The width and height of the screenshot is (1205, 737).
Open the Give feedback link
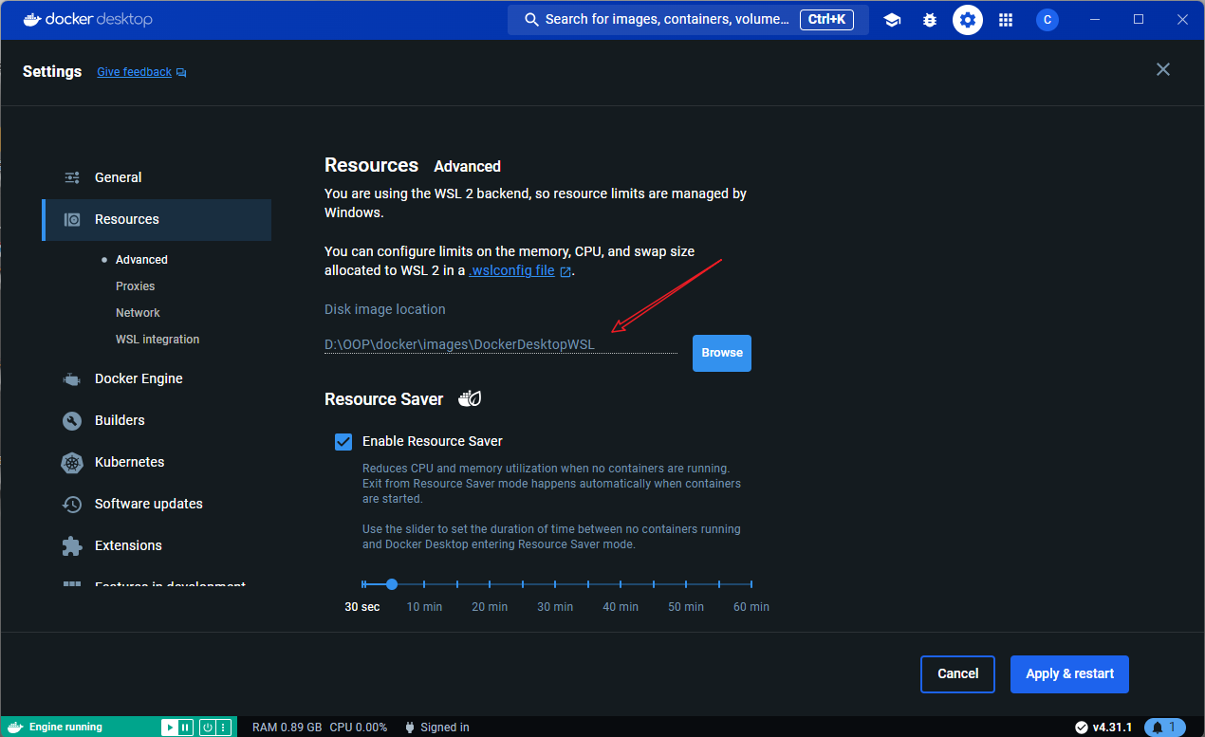[135, 72]
